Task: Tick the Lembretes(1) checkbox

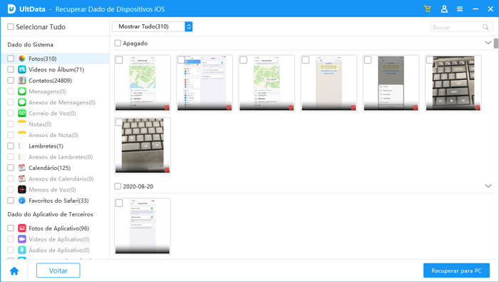Action: [11, 146]
